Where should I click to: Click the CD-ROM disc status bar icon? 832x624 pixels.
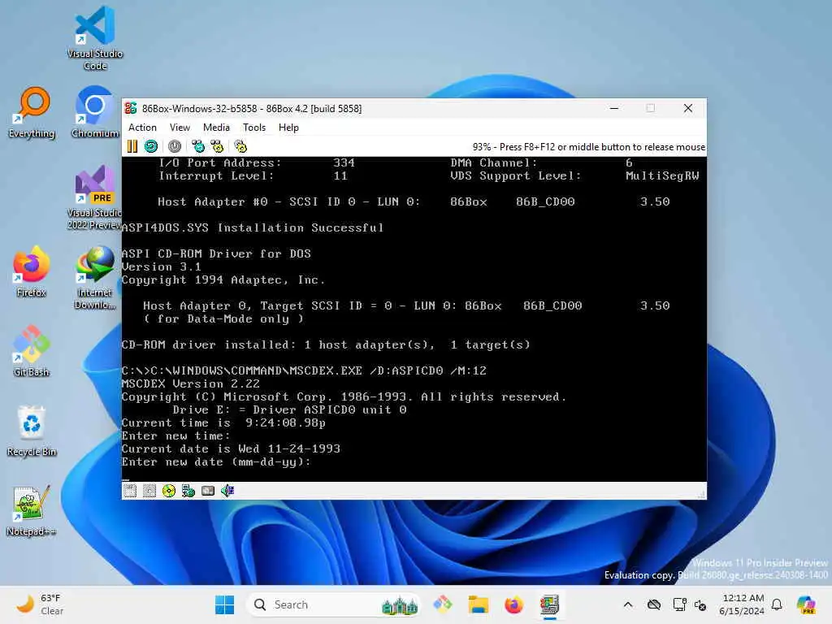point(169,491)
